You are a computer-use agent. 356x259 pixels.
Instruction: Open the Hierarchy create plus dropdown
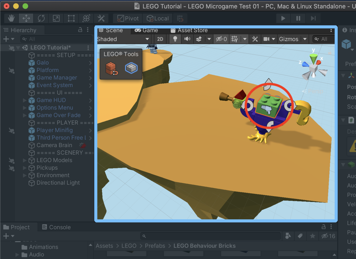[8, 39]
